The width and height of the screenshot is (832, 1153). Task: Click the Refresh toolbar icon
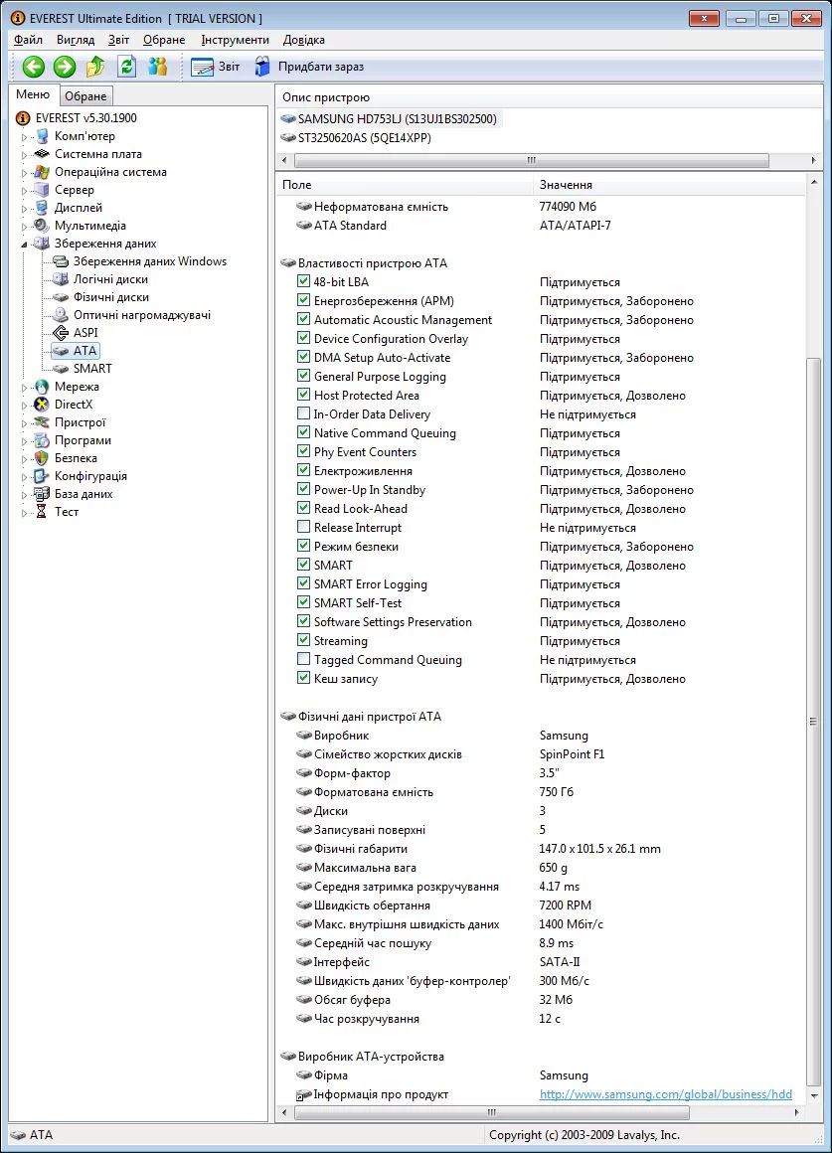[x=127, y=67]
